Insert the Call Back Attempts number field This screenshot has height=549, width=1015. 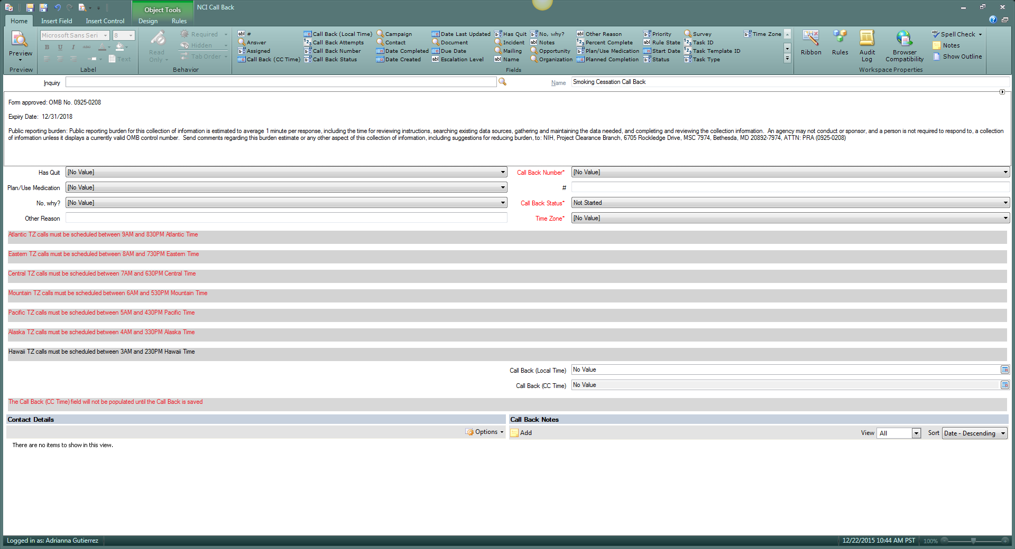pyautogui.click(x=334, y=42)
